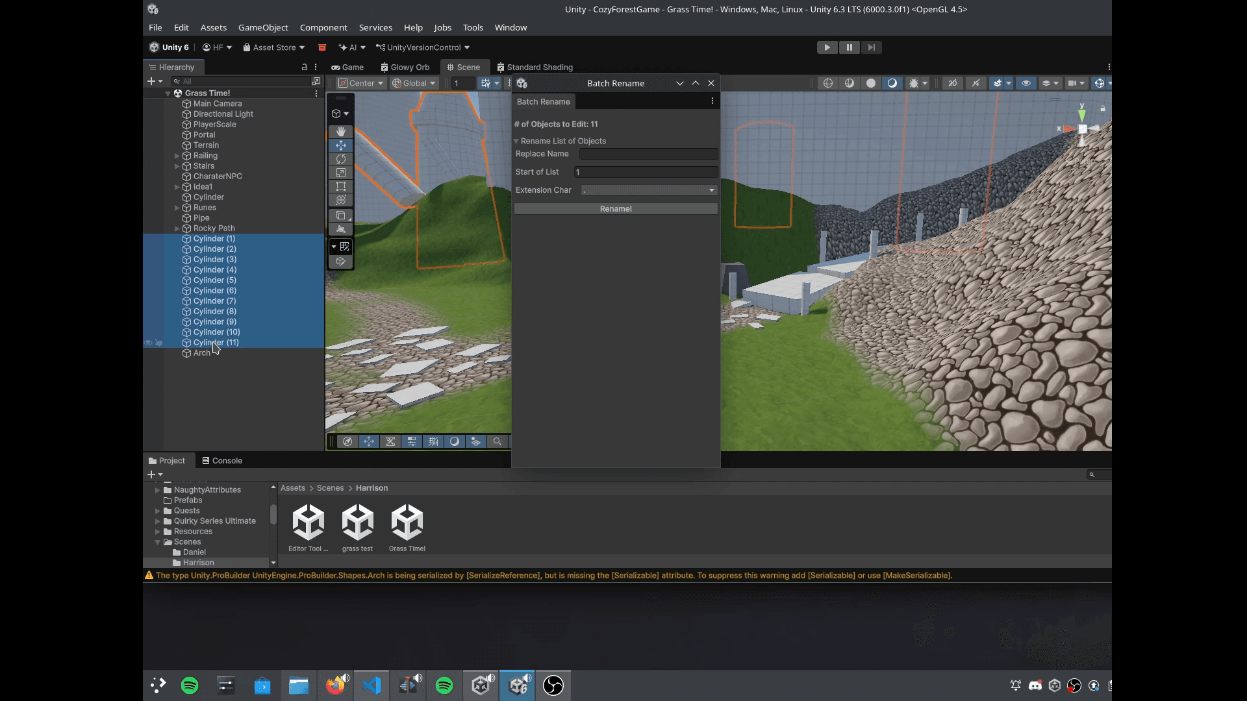Click the Harrison breadcrumb in Project path

(x=372, y=488)
